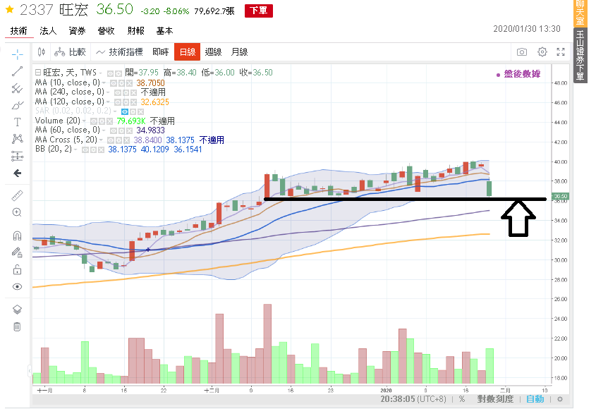The width and height of the screenshot is (596, 409).
Task: Expand Volume (20) dropdown arrow
Action: 85,121
